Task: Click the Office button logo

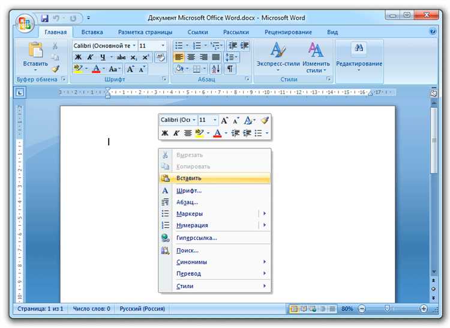Action: pyautogui.click(x=25, y=23)
